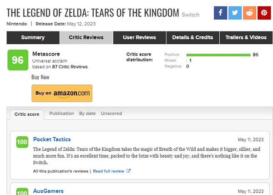Screen dimensions: 273x195
Task: Sort reviews By date
Action: click(87, 113)
